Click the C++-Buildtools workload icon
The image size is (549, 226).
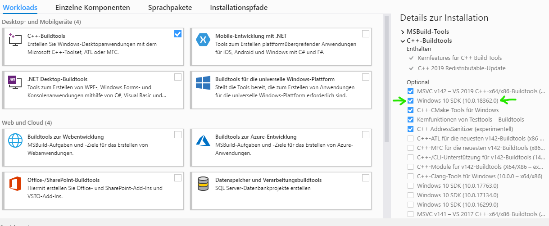pos(15,40)
